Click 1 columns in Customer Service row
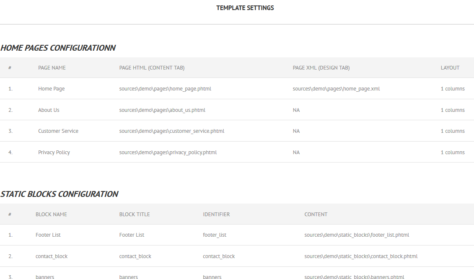Screen dimensions: 474x279 tap(453, 131)
